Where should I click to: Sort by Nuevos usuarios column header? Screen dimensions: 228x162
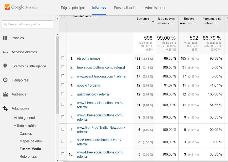[189, 21]
